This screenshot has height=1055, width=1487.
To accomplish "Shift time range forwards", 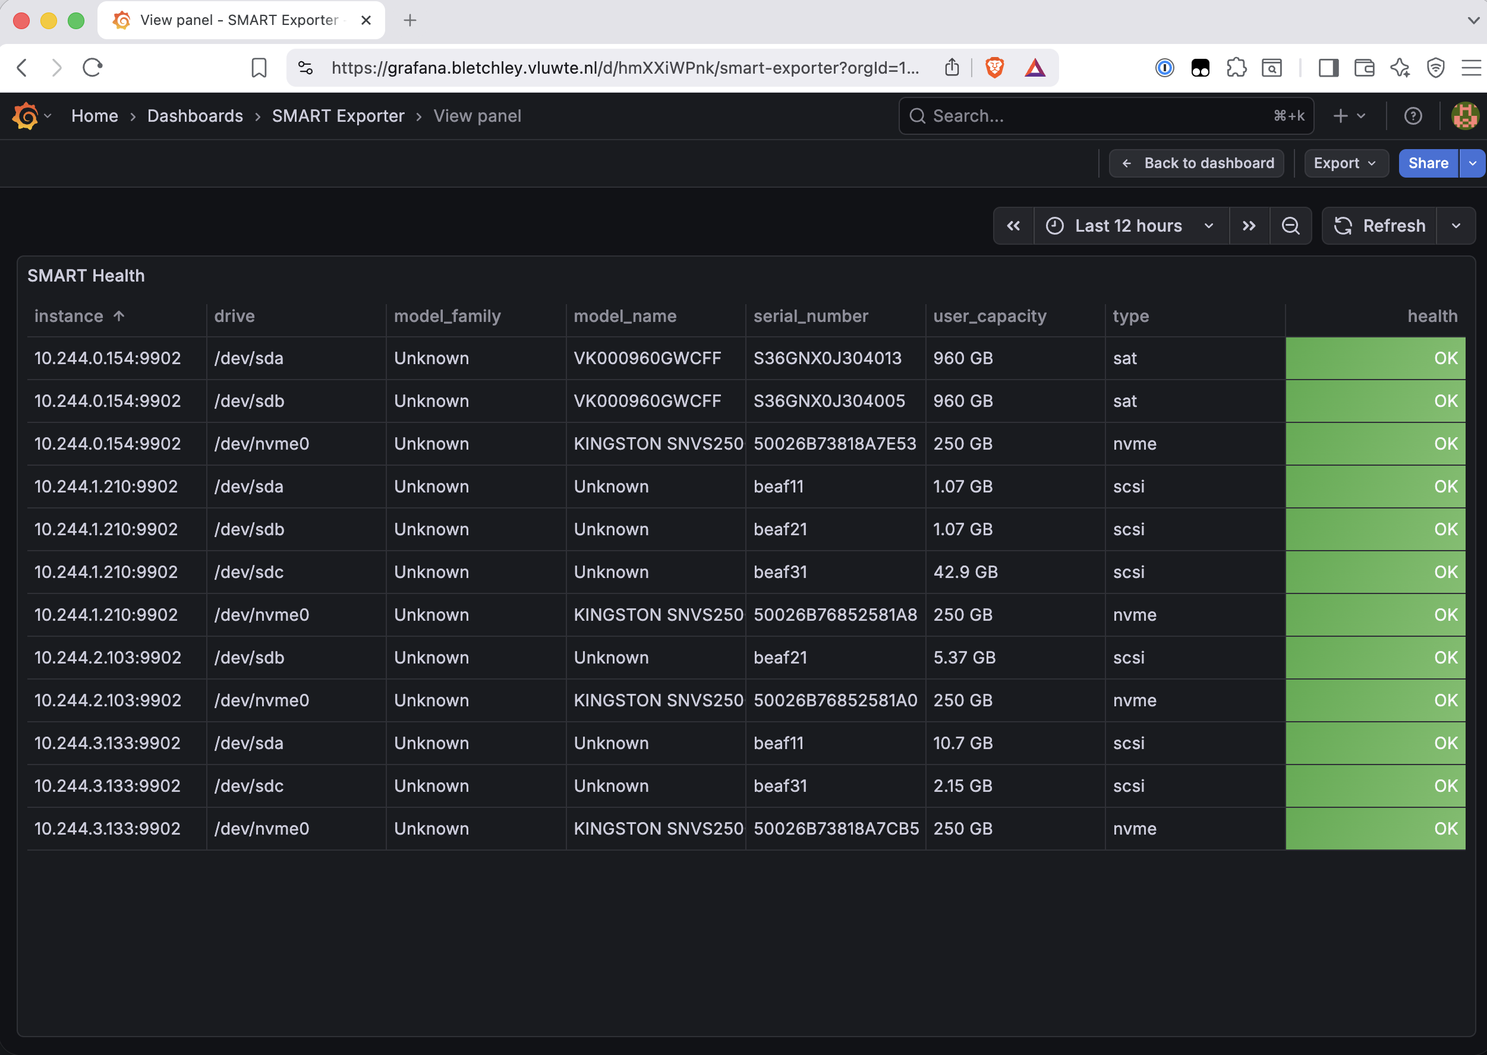I will 1249,226.
